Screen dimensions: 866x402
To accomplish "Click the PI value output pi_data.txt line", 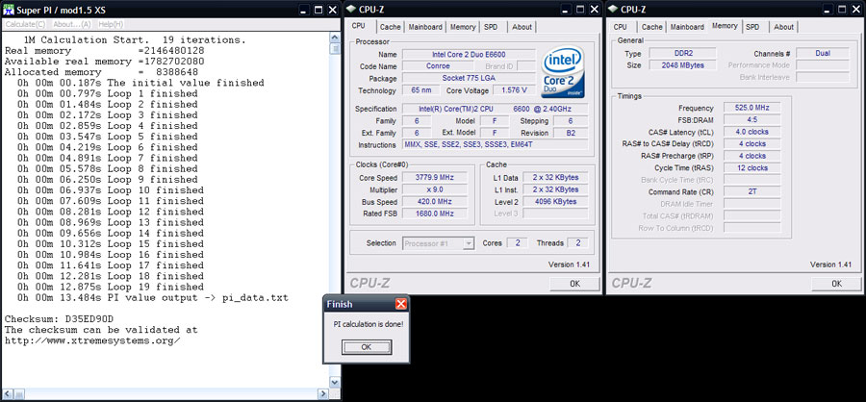I will point(152,297).
